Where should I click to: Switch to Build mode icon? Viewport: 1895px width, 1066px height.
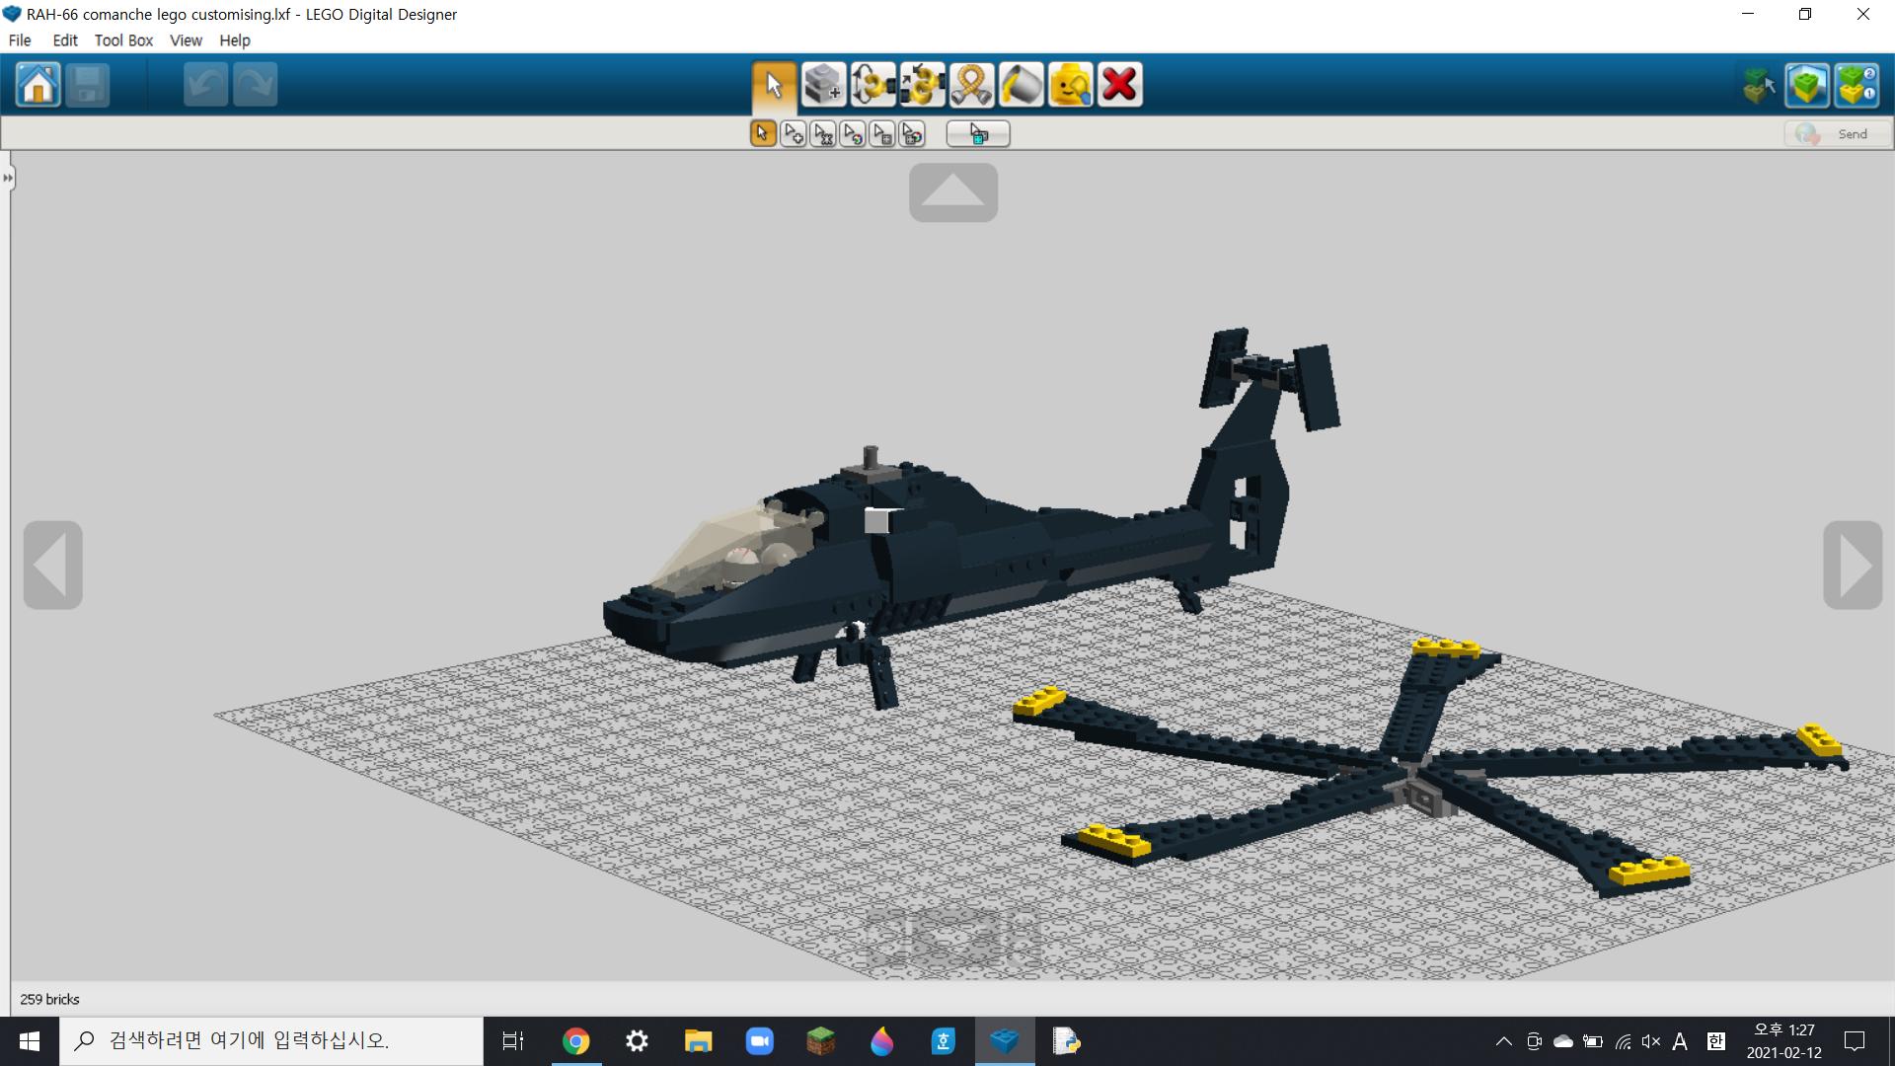[x=1759, y=85]
